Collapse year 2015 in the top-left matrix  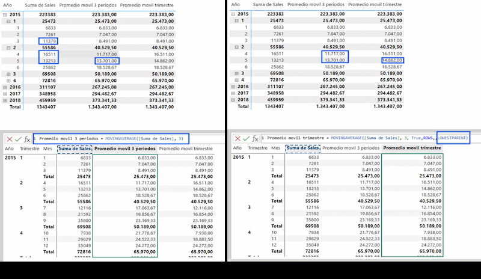pos(5,13)
